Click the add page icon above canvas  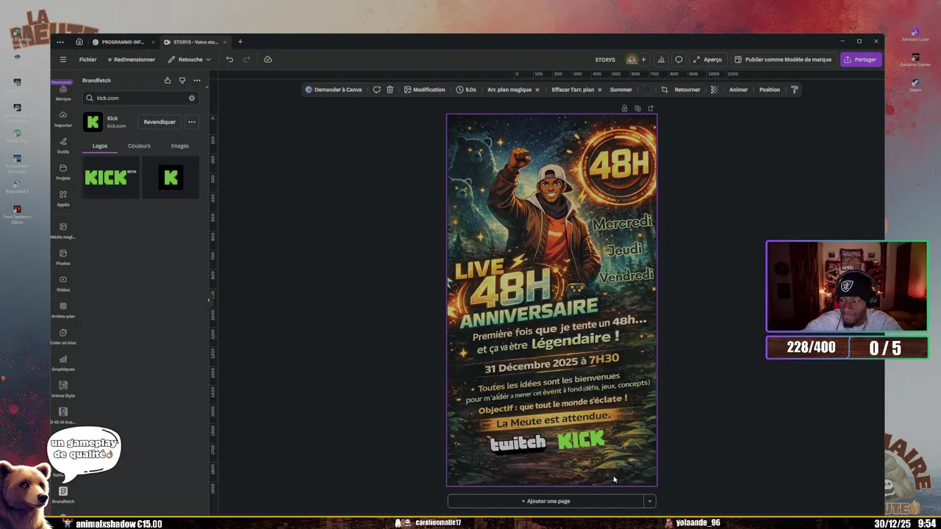pos(651,108)
